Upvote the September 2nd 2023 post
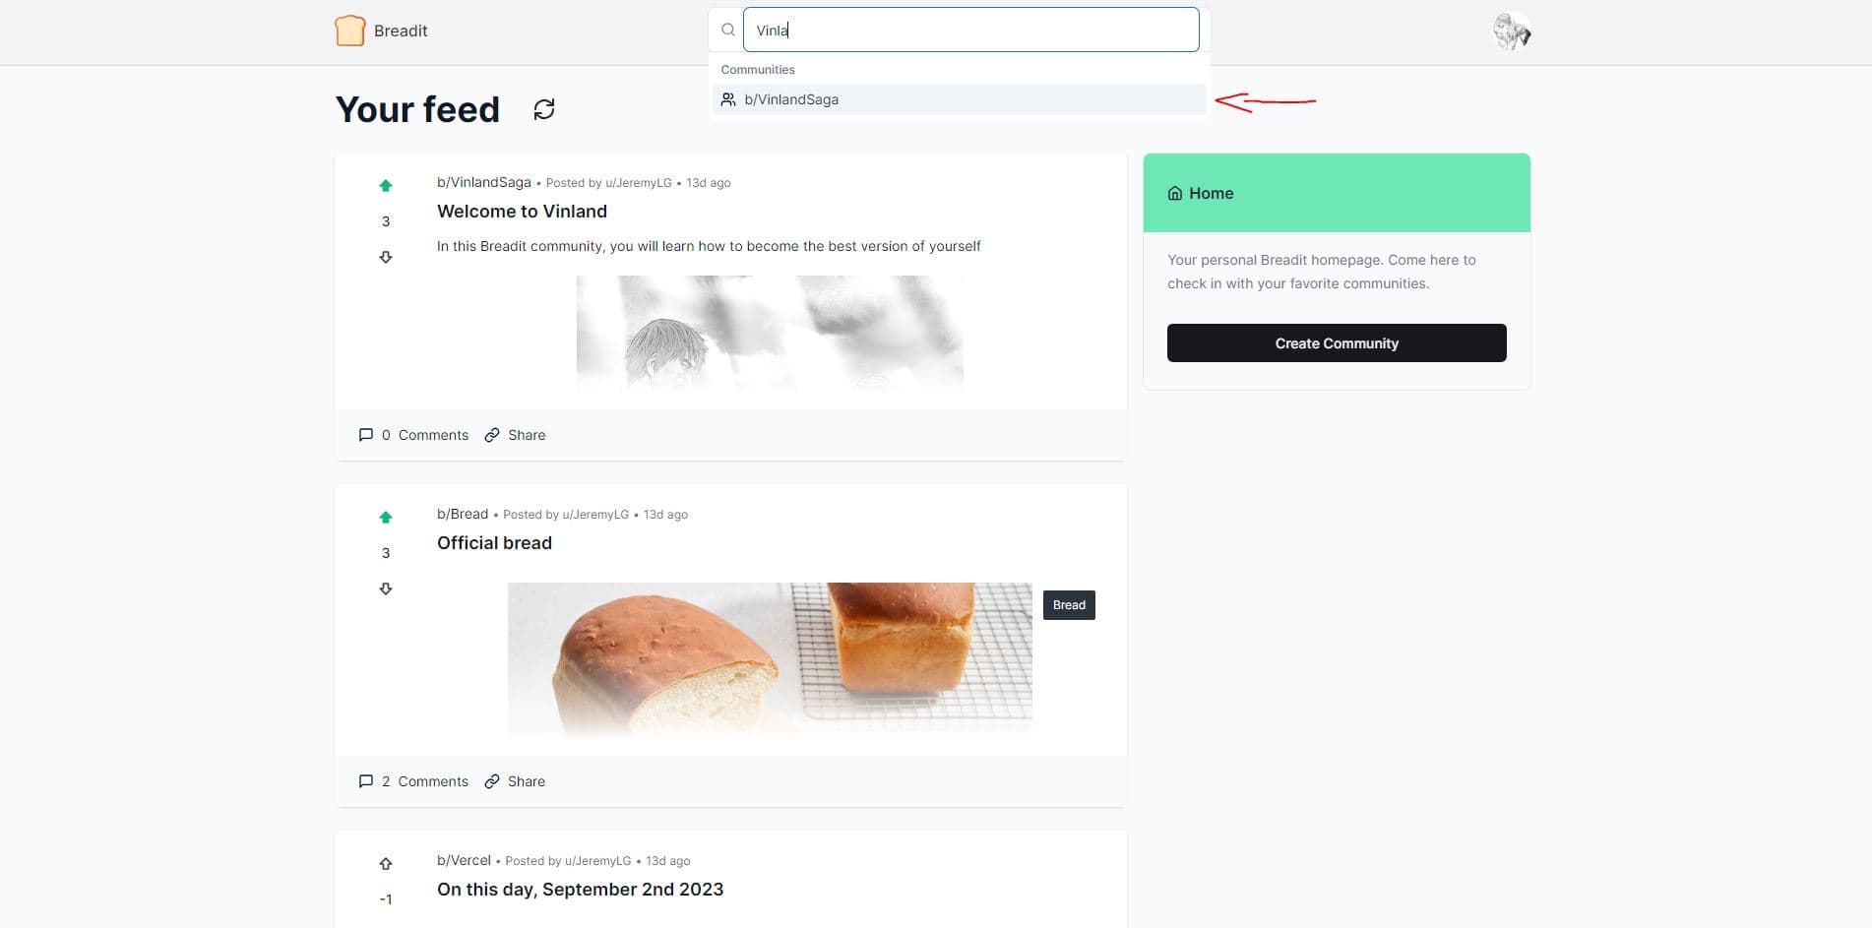Viewport: 1872px width, 928px height. point(386,864)
